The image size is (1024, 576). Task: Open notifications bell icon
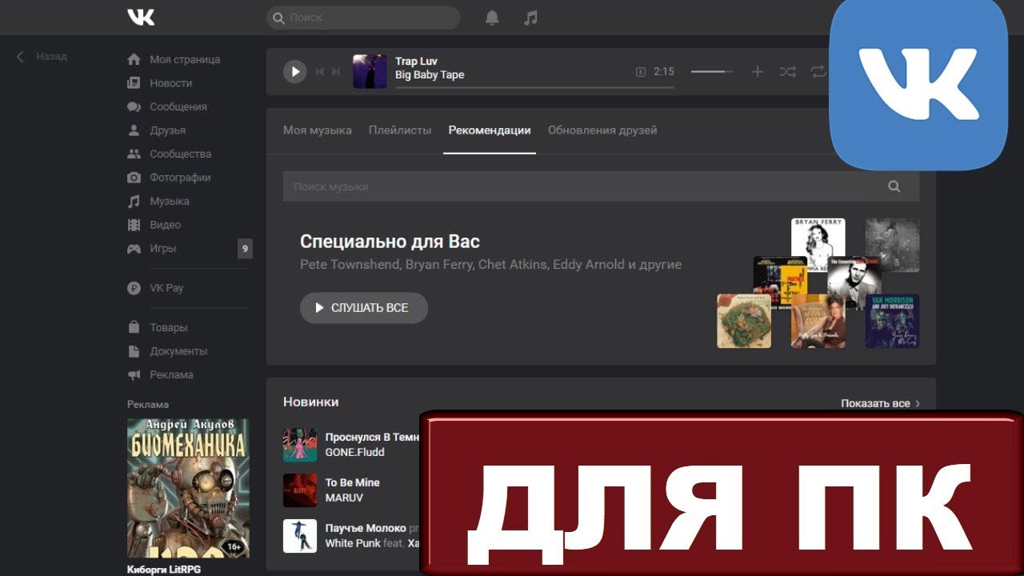tap(492, 18)
